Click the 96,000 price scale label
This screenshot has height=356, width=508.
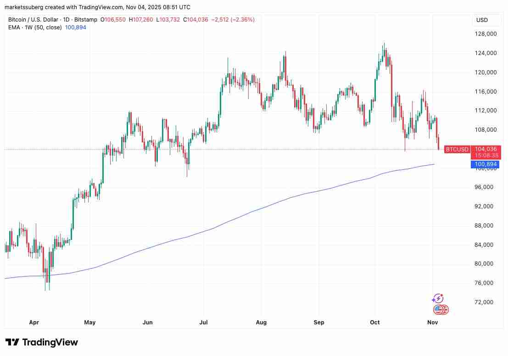(485, 187)
